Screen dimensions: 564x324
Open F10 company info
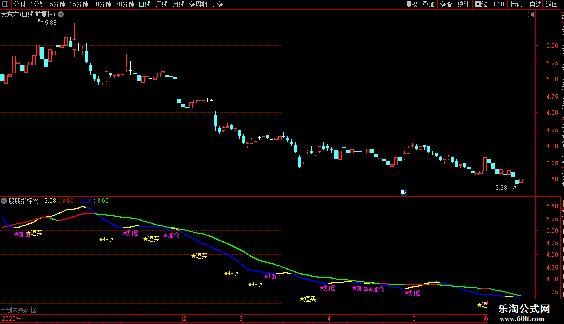499,4
